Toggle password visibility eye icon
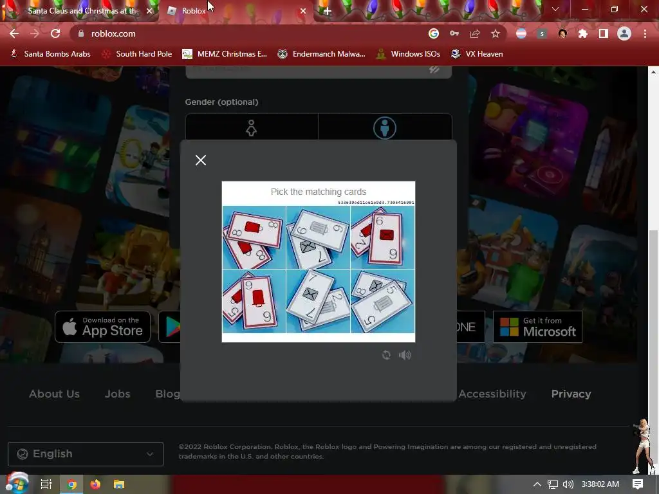The image size is (659, 494). [x=434, y=69]
